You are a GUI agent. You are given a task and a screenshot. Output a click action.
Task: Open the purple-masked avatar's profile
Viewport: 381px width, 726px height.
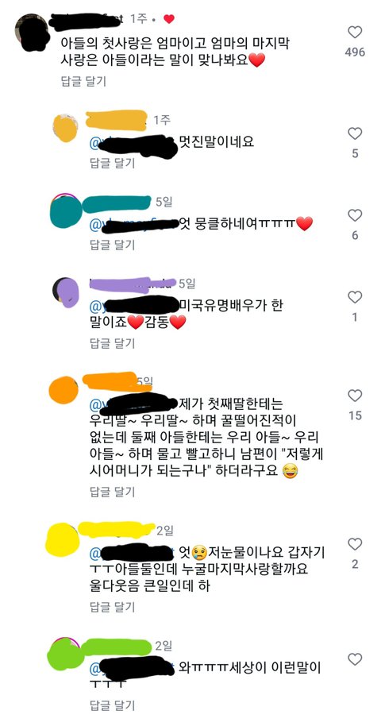[x=65, y=292]
